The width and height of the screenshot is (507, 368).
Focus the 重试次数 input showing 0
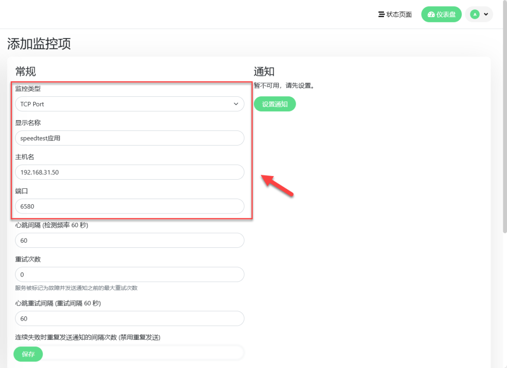tap(130, 275)
